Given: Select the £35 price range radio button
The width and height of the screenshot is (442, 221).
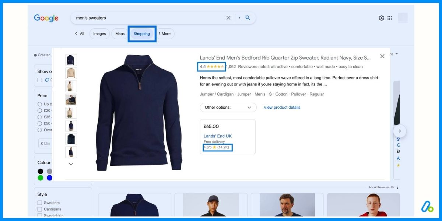Looking at the screenshot, I should click(40, 117).
